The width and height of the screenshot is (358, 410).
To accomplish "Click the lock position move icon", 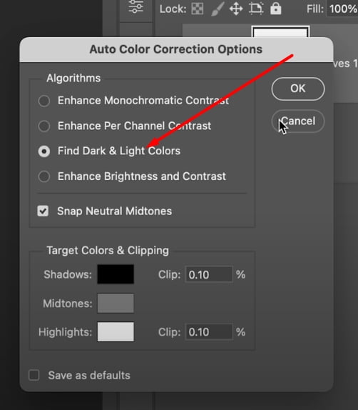I will pyautogui.click(x=236, y=9).
